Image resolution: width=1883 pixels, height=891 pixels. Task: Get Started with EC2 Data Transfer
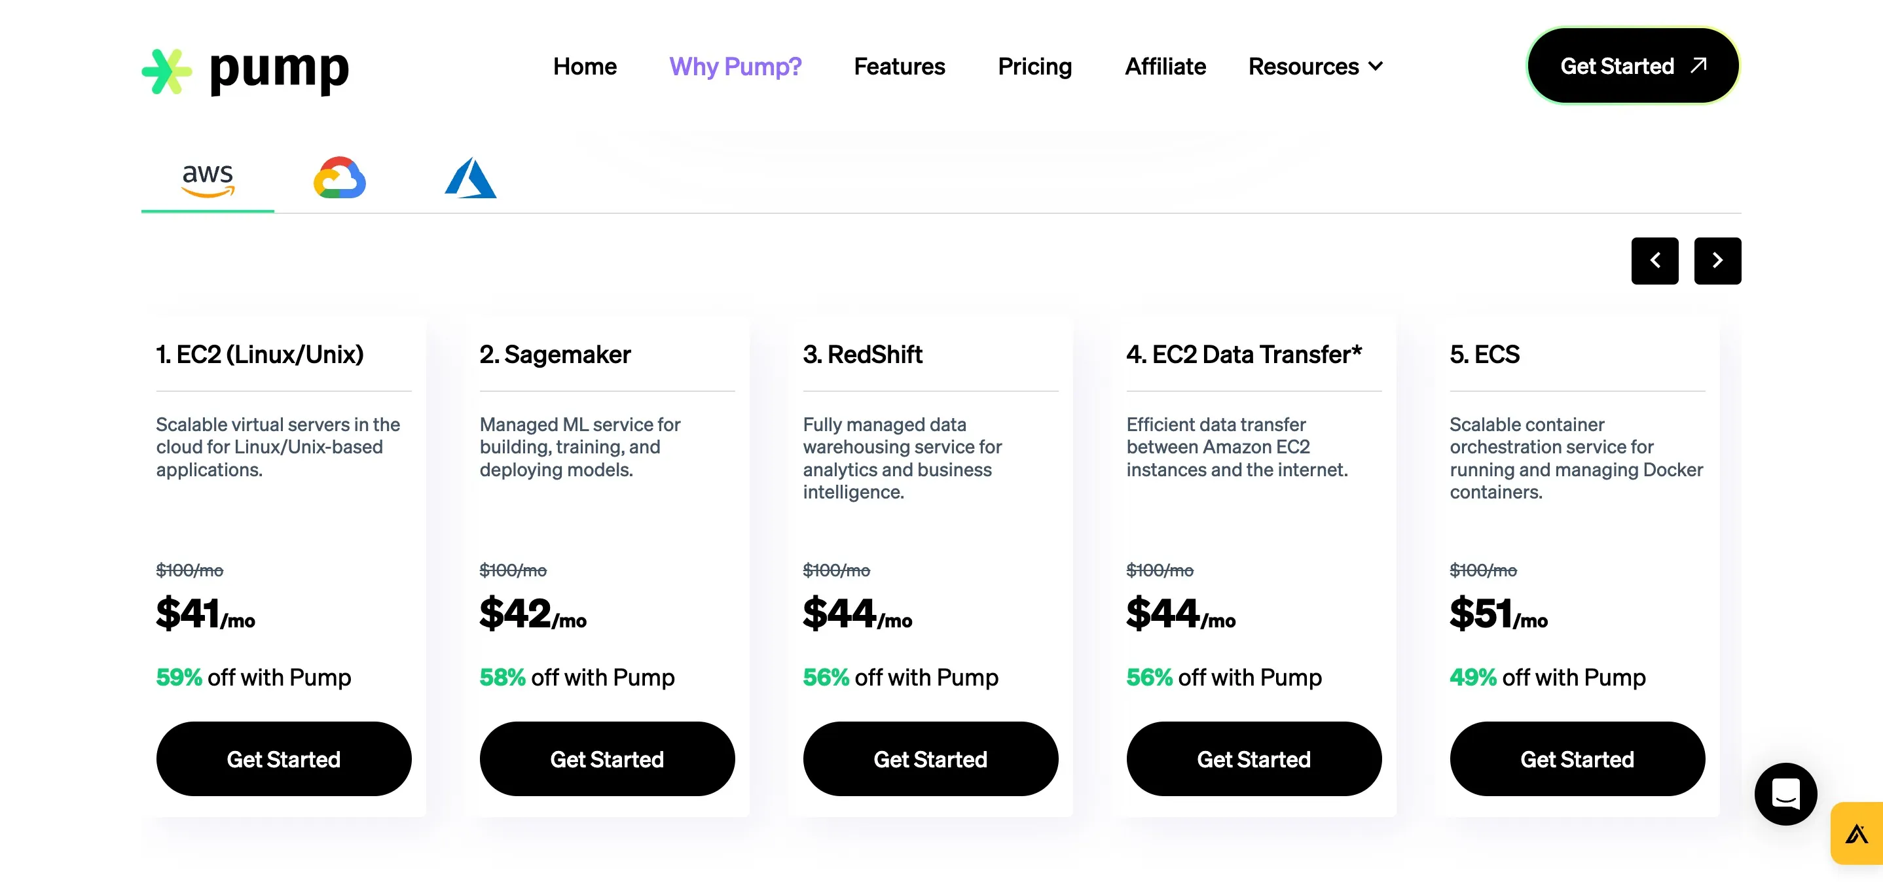point(1254,759)
